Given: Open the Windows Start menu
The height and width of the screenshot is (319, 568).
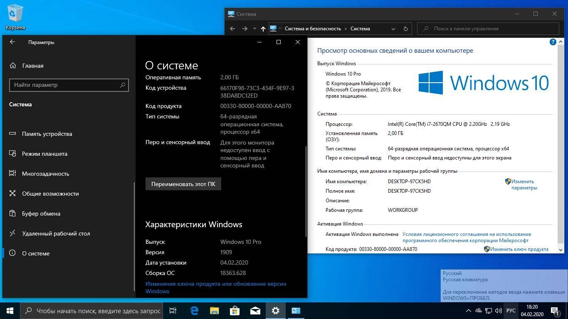Looking at the screenshot, I should tap(10, 311).
